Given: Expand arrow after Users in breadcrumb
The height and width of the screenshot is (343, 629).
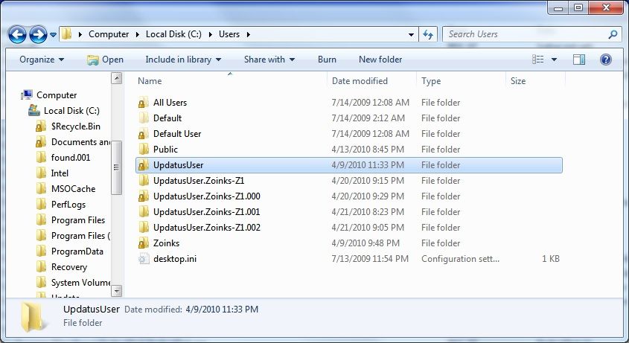Looking at the screenshot, I should pyautogui.click(x=249, y=34).
